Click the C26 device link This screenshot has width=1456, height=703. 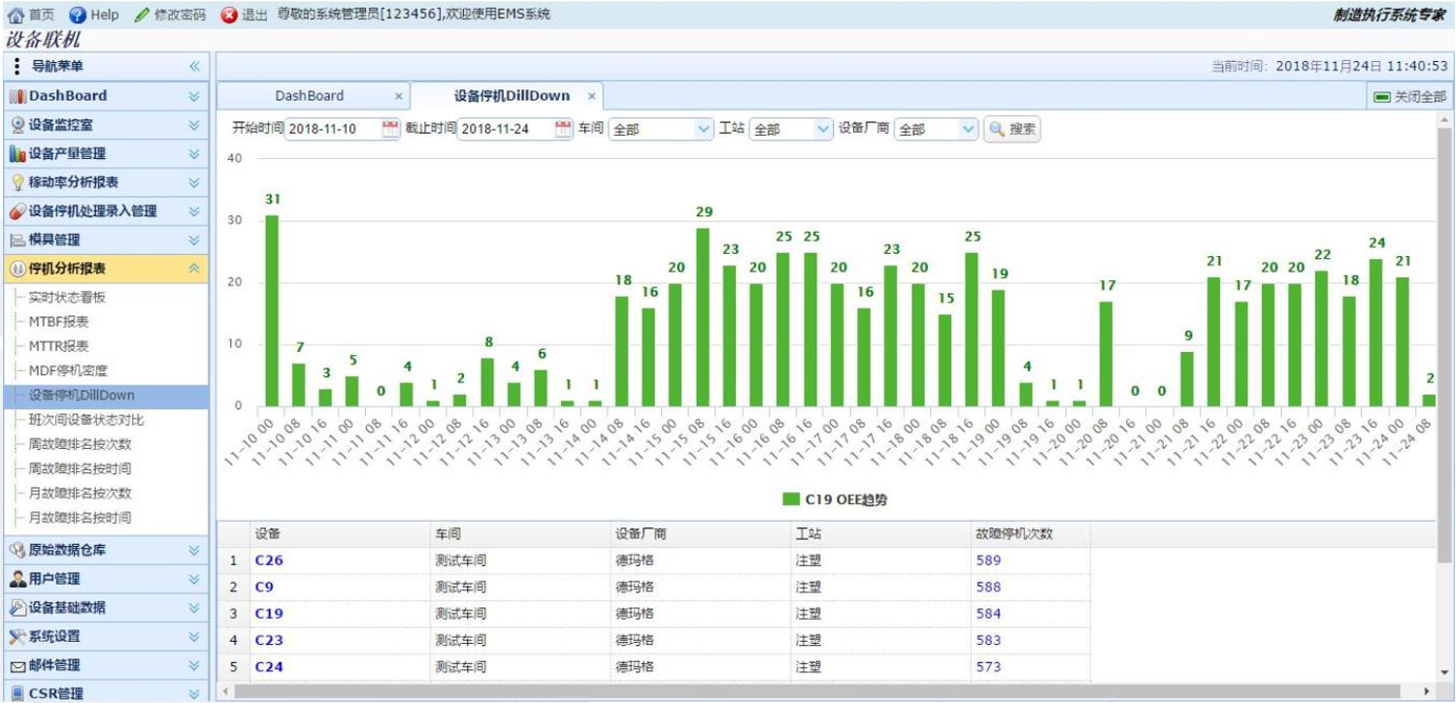[269, 560]
